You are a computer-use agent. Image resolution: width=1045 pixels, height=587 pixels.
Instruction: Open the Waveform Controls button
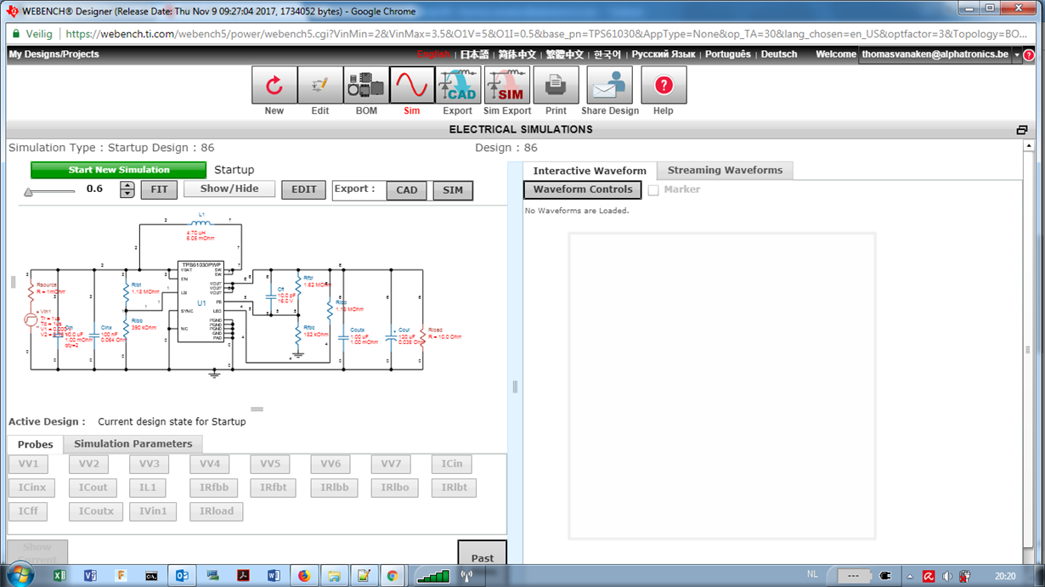click(583, 189)
